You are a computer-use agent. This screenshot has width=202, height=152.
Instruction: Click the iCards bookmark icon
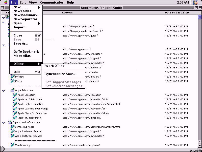pyautogui.click(x=12, y=81)
